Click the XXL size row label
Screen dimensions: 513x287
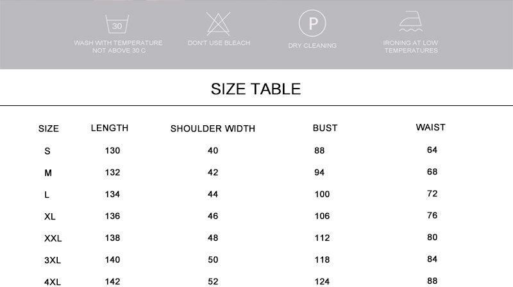click(53, 238)
